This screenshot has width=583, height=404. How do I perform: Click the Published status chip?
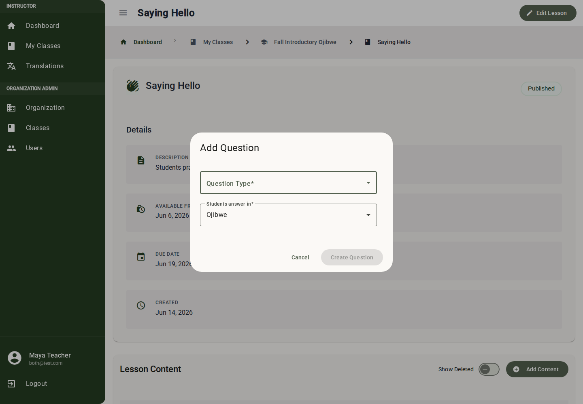pyautogui.click(x=541, y=88)
